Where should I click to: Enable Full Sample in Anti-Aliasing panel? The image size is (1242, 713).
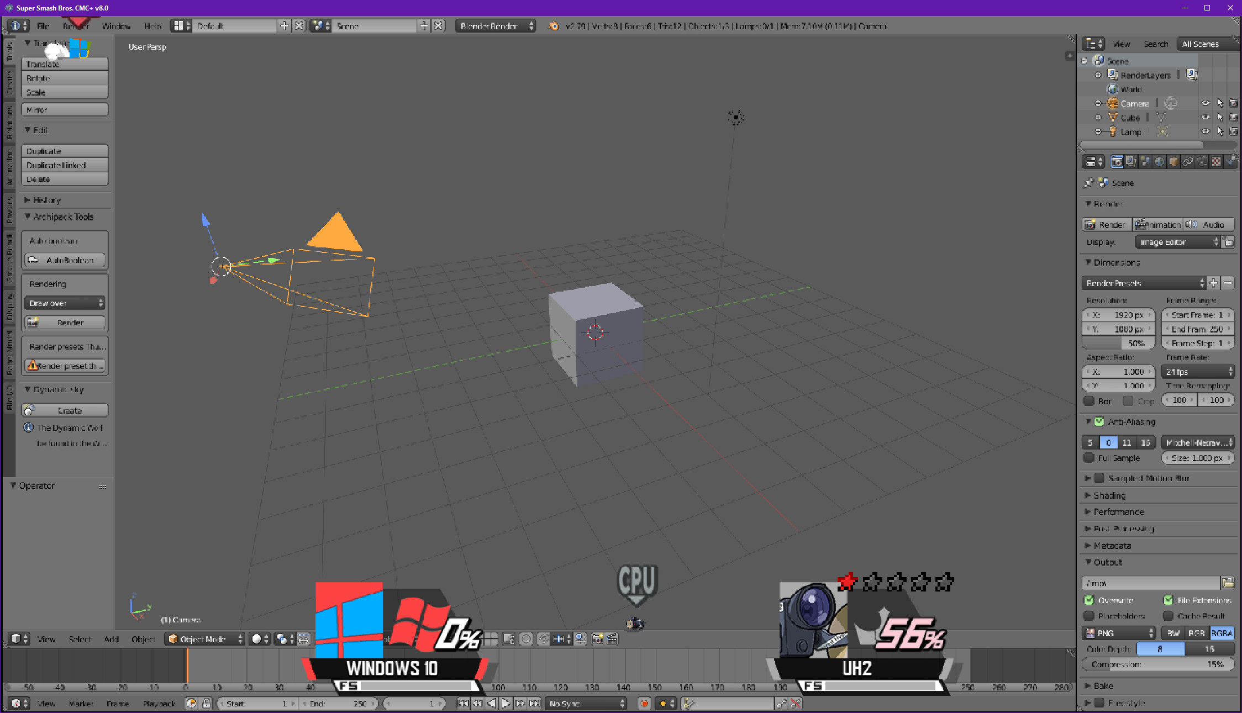1089,458
